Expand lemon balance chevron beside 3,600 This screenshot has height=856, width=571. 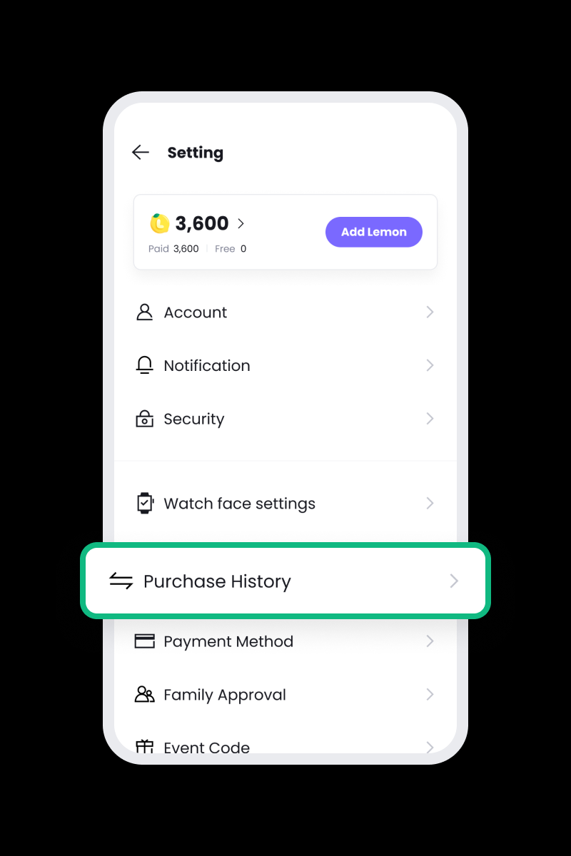coord(241,223)
